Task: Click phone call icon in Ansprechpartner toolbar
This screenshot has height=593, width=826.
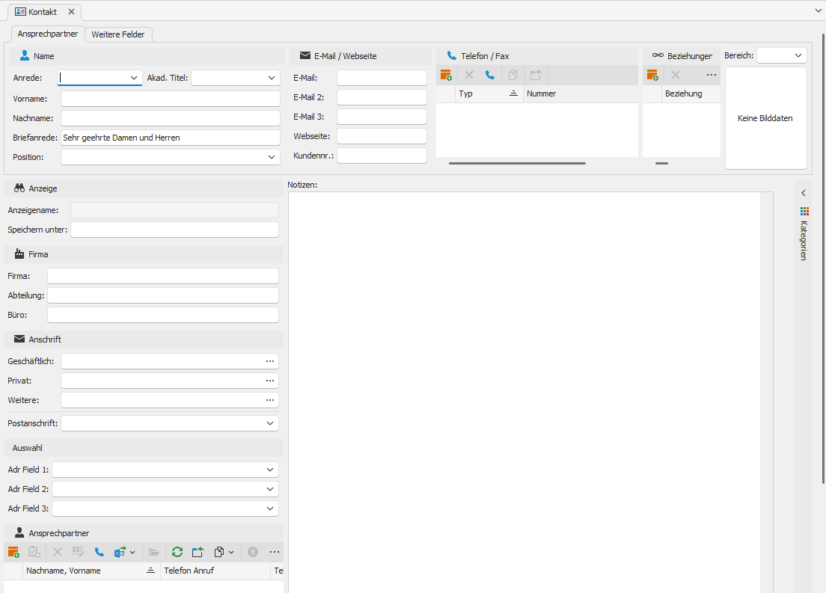Action: [x=100, y=553]
